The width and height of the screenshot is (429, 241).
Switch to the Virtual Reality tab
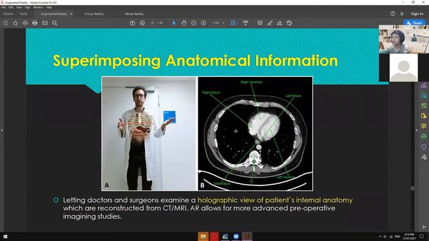point(94,13)
